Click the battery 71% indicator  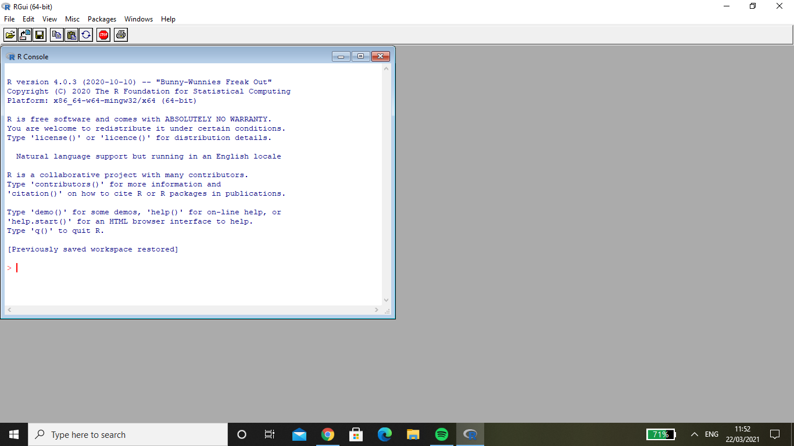pyautogui.click(x=661, y=434)
